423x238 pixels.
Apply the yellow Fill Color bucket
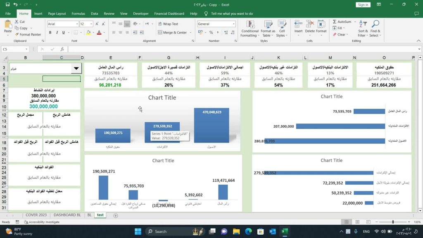(x=88, y=32)
